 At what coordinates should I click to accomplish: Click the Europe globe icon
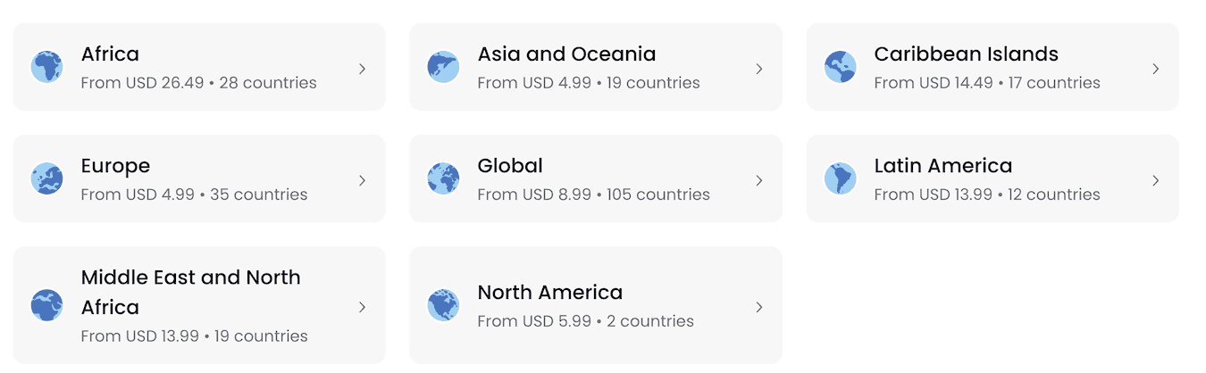[46, 178]
